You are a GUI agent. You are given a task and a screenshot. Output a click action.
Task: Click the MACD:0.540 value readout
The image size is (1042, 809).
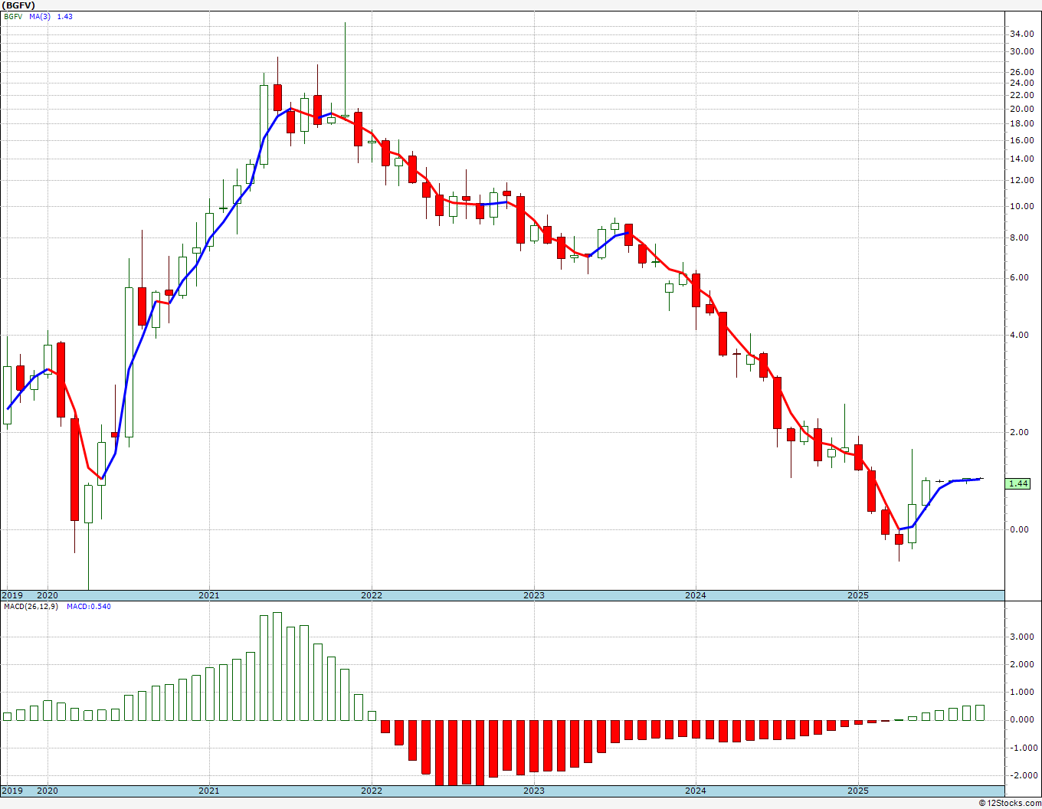point(88,607)
